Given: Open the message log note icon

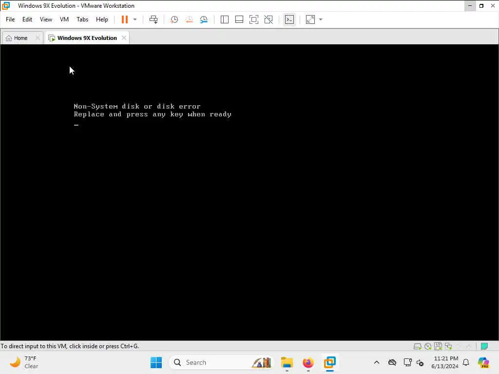Looking at the screenshot, I should (484, 346).
